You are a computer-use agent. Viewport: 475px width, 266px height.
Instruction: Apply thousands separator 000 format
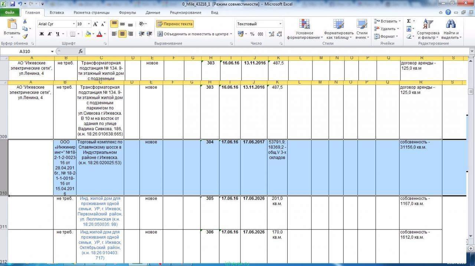pos(260,34)
